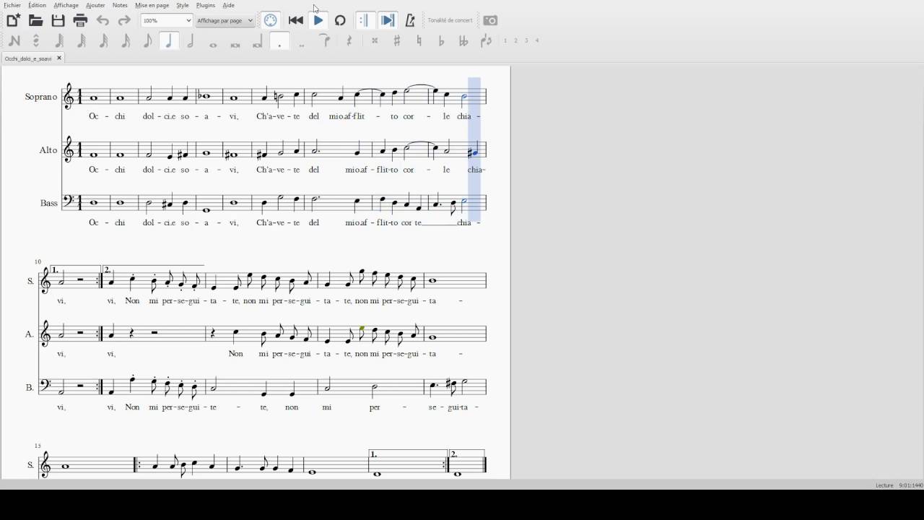Viewport: 924px width, 520px height.
Task: Open the Ajouter menu
Action: (95, 5)
